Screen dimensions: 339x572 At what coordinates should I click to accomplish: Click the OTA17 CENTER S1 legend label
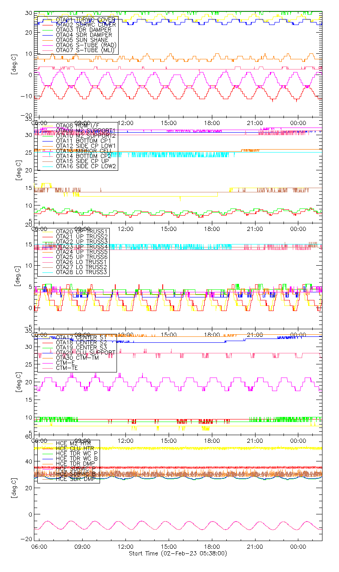81,337
